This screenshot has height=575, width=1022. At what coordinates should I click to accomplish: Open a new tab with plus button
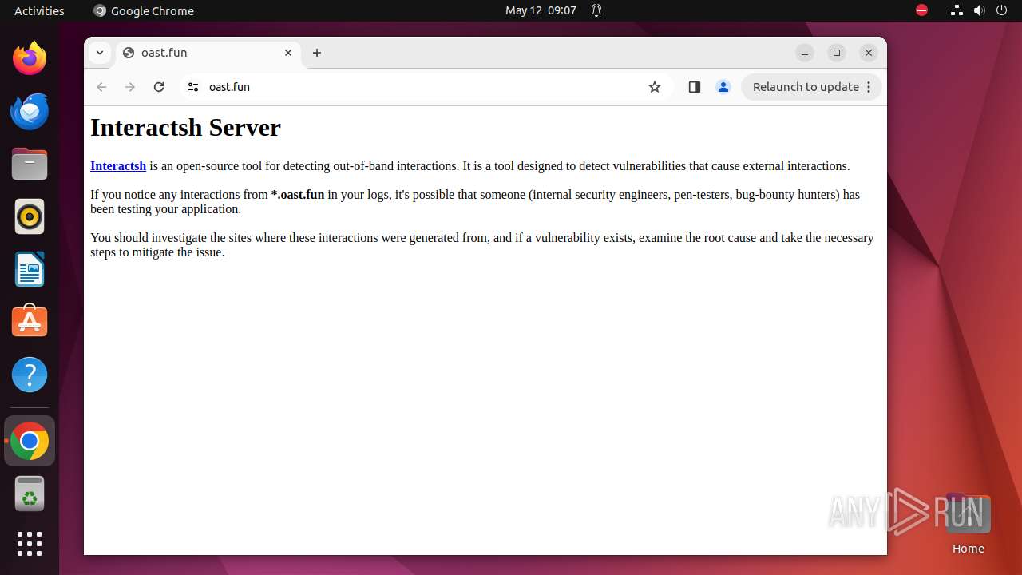[317, 53]
